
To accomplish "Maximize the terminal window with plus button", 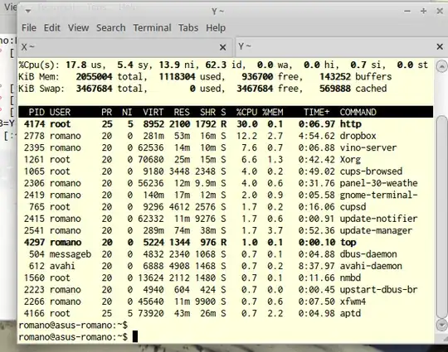I will (423, 11).
